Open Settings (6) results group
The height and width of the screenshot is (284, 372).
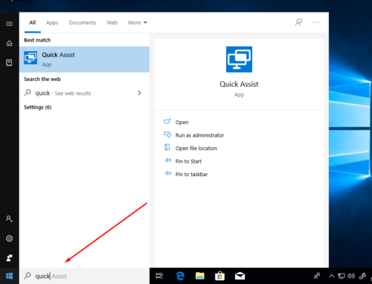tap(38, 107)
